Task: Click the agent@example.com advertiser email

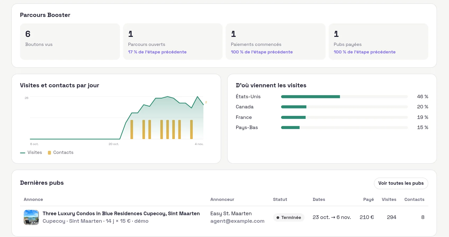Action: click(x=237, y=221)
